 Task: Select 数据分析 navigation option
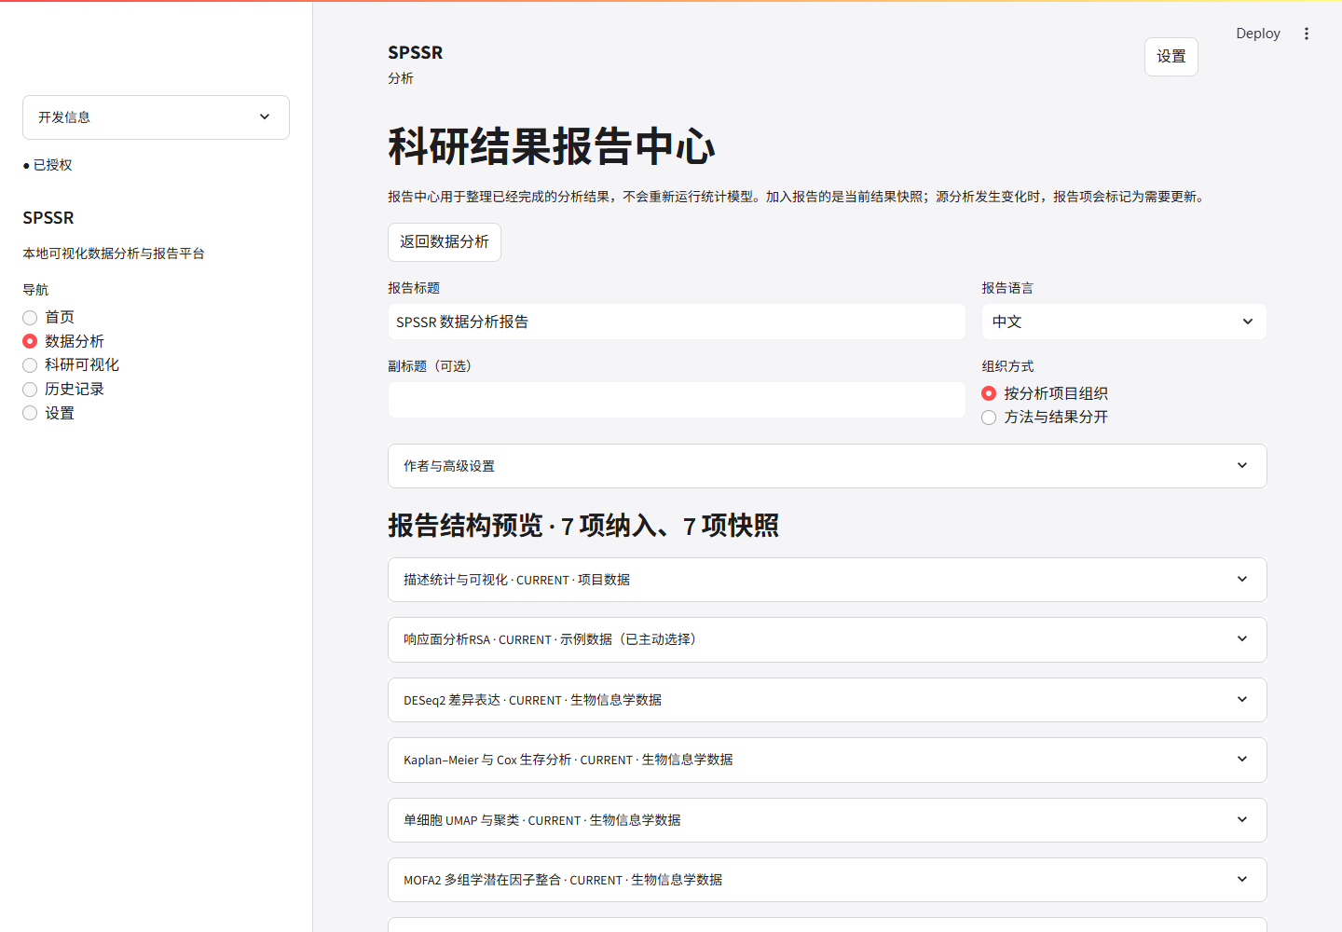tap(63, 341)
